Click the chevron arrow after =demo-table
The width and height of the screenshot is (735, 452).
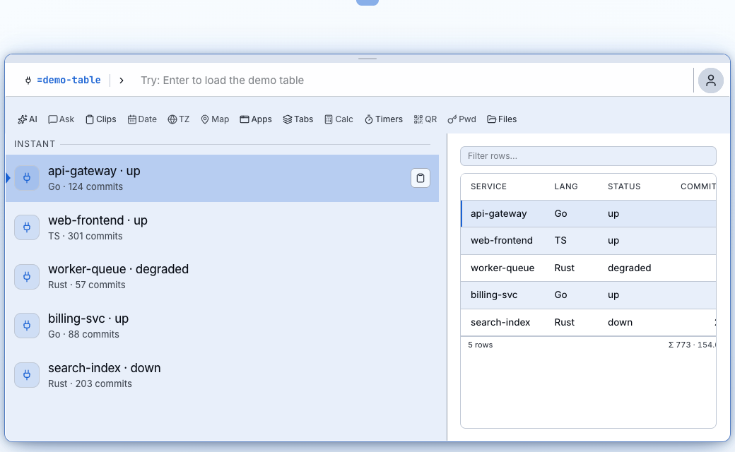122,81
